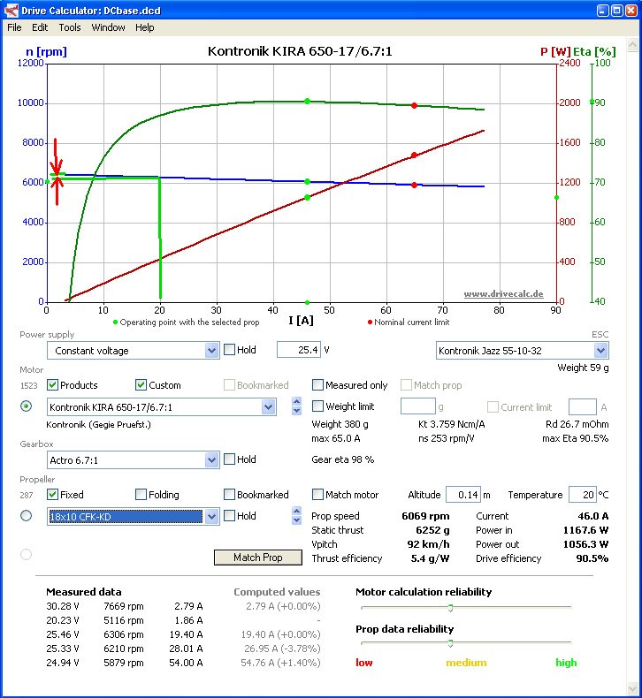Click the red nominal limit point on power curve

pos(414,156)
